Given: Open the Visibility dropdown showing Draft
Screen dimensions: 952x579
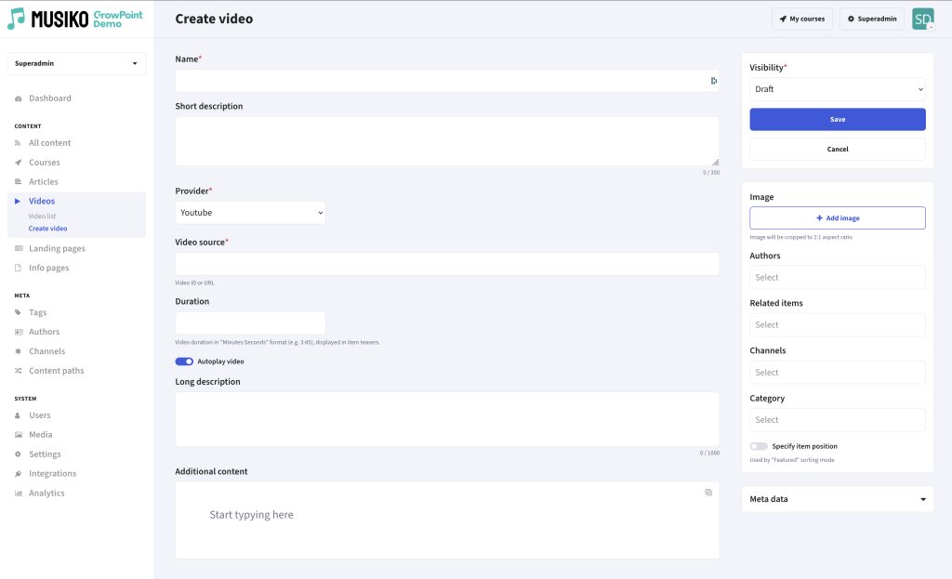Looking at the screenshot, I should click(x=838, y=89).
